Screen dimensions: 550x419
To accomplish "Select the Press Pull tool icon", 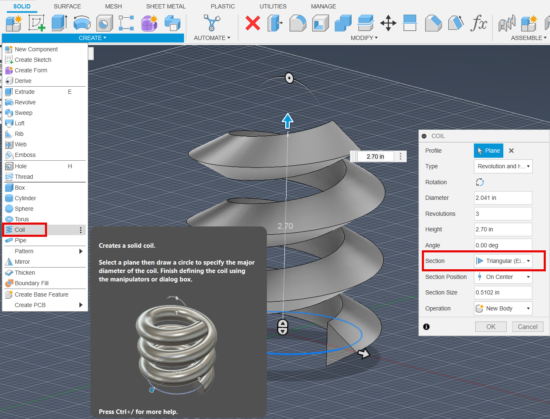I will click(275, 23).
